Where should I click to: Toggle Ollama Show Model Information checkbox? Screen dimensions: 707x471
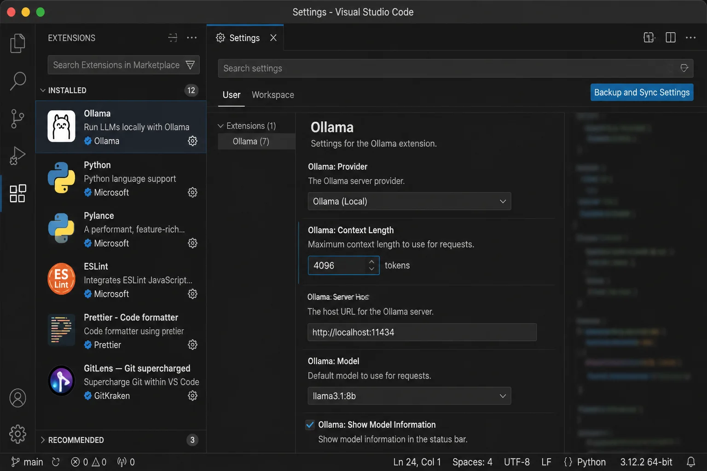310,425
